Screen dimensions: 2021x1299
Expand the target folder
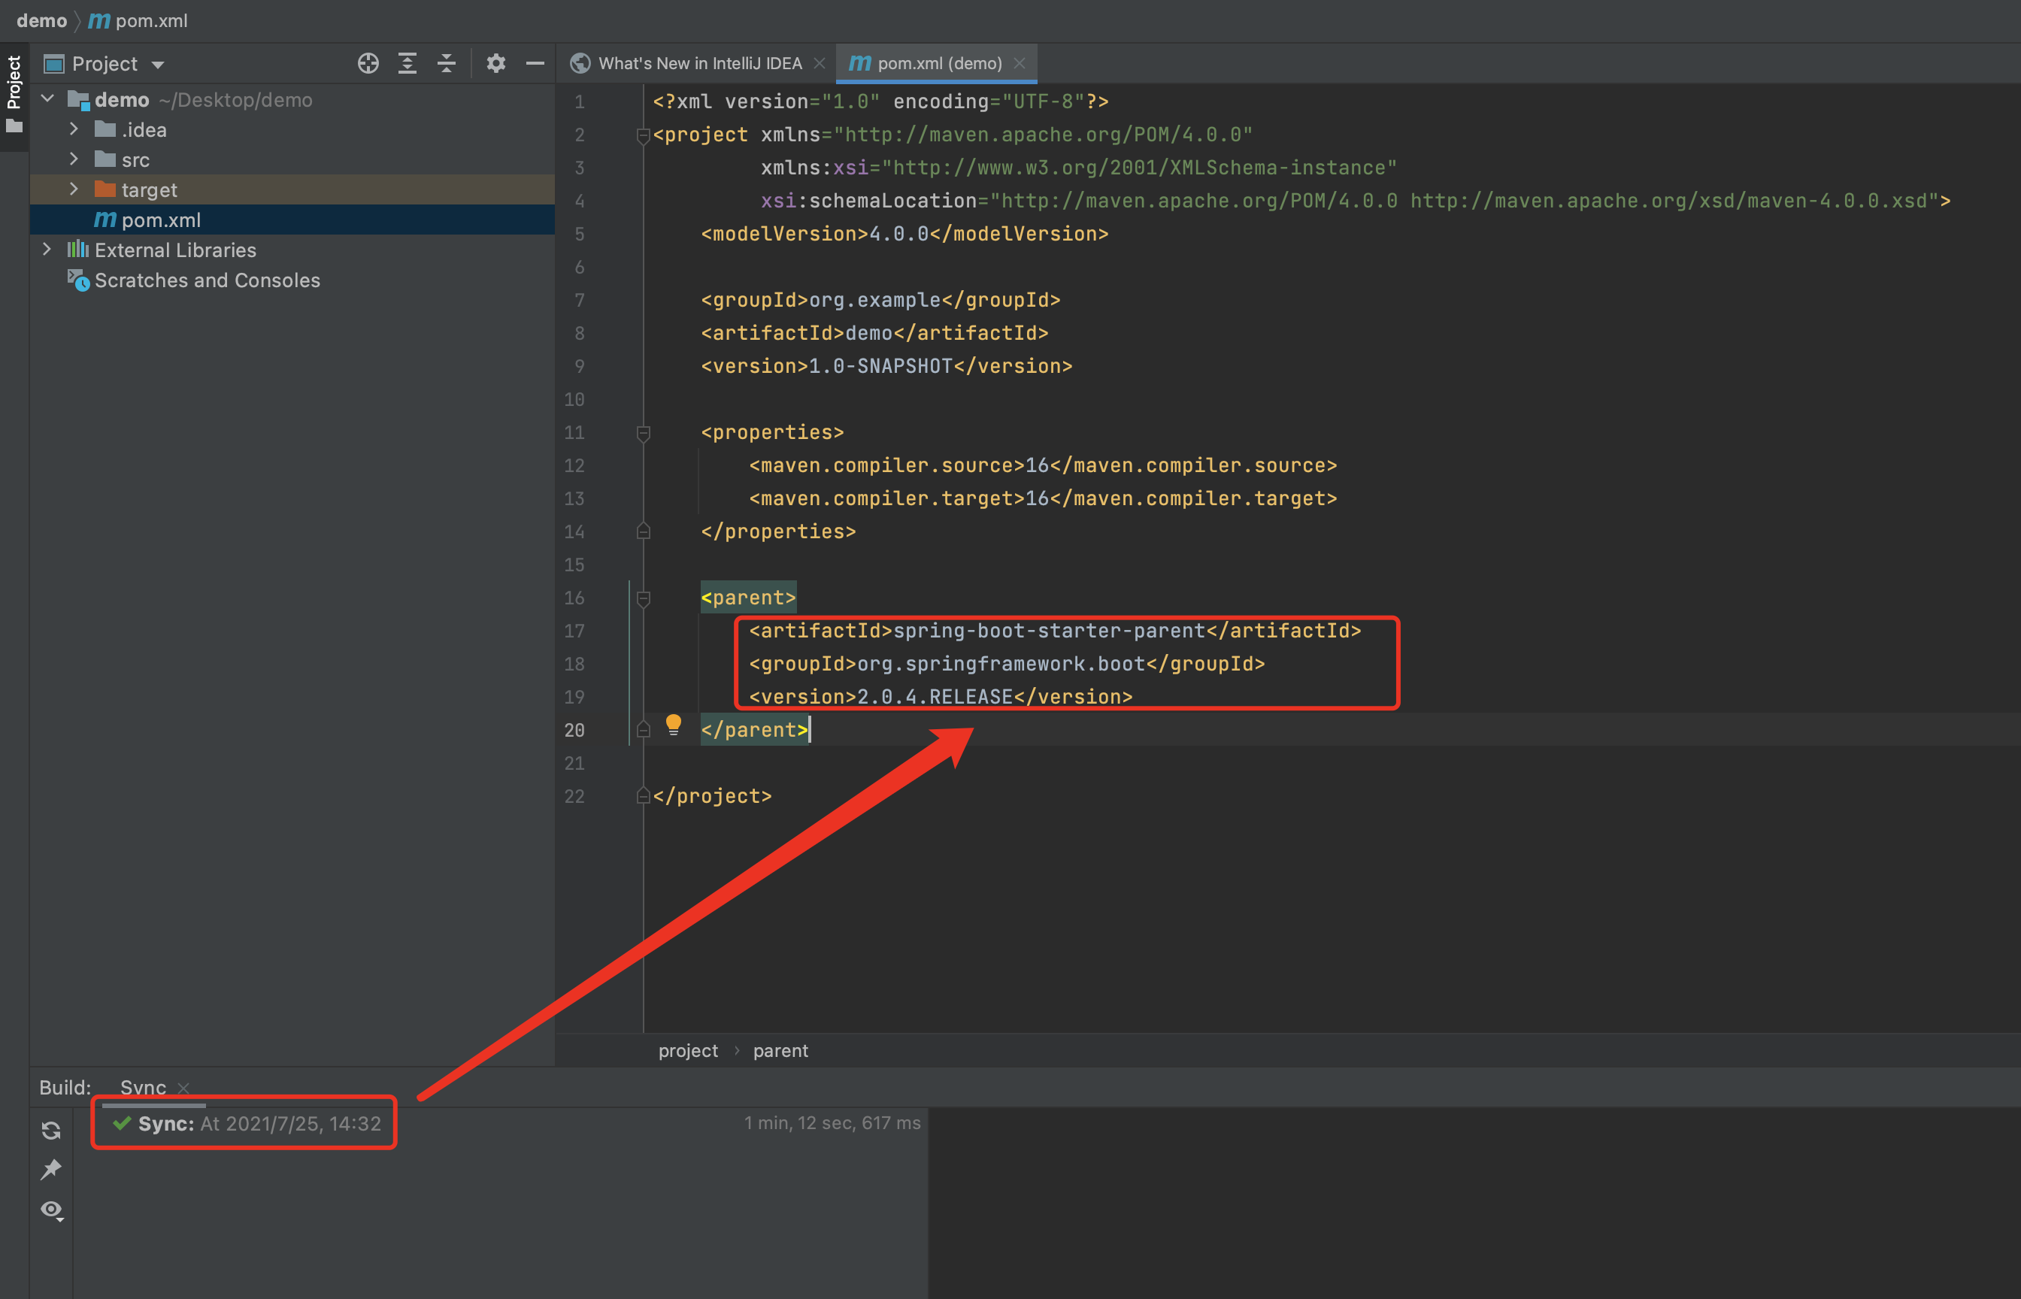74,189
